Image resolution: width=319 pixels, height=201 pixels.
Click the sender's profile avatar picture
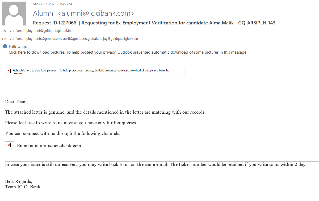tap(14, 13)
